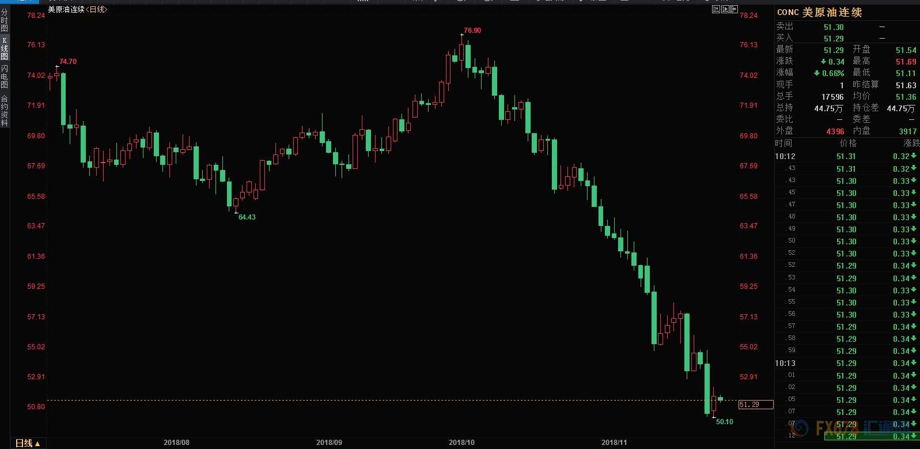Click the 10:12 tick row

coord(847,156)
